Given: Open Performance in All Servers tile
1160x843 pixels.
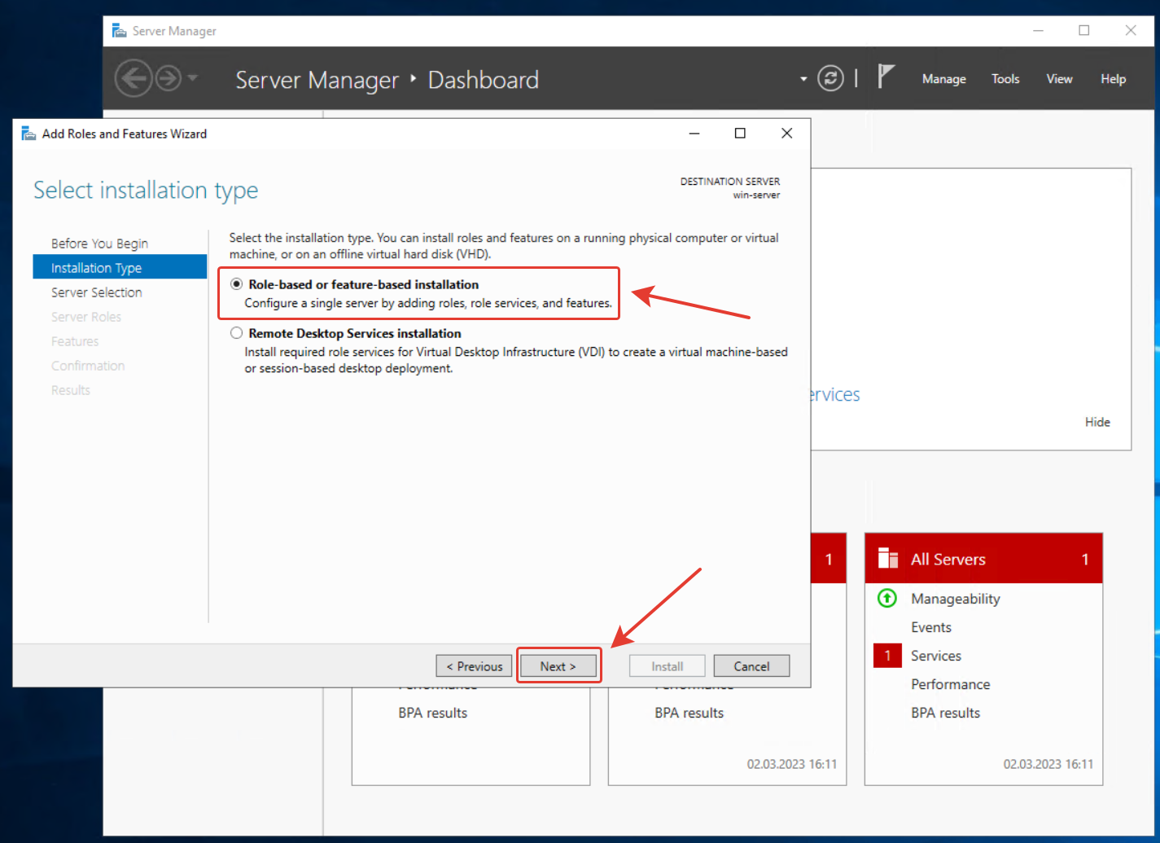Looking at the screenshot, I should [951, 684].
